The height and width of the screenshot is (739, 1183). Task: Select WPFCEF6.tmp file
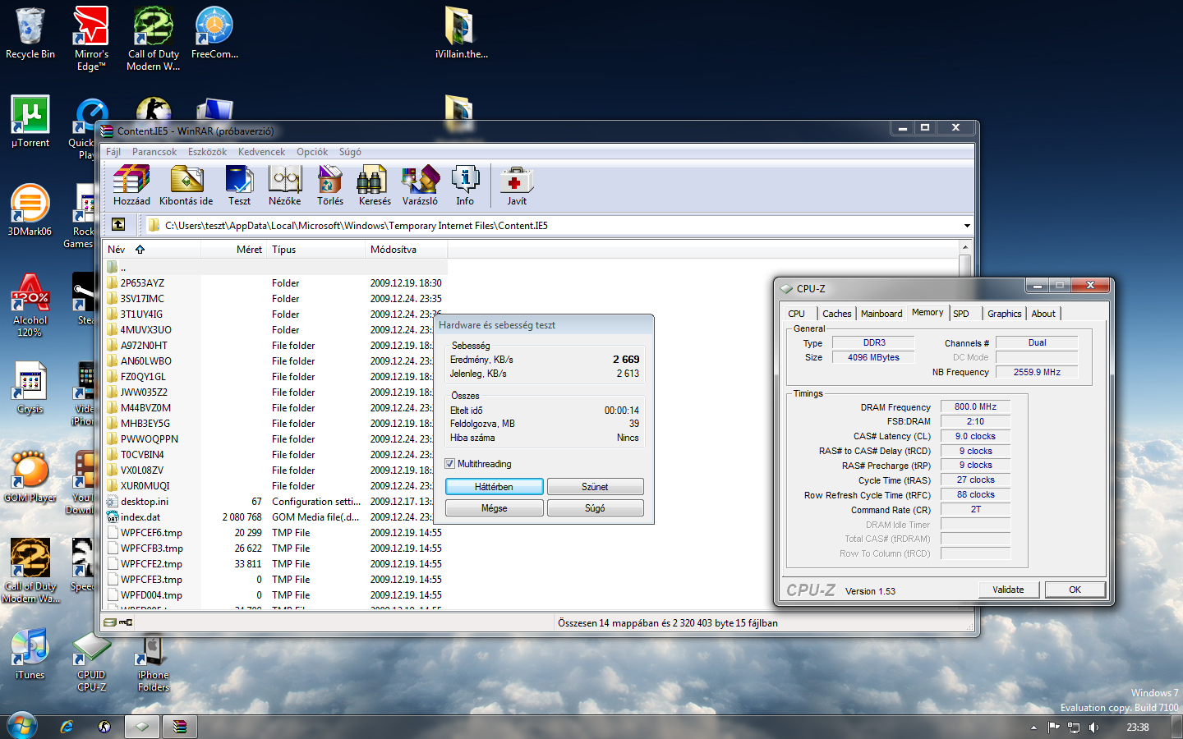point(275,533)
